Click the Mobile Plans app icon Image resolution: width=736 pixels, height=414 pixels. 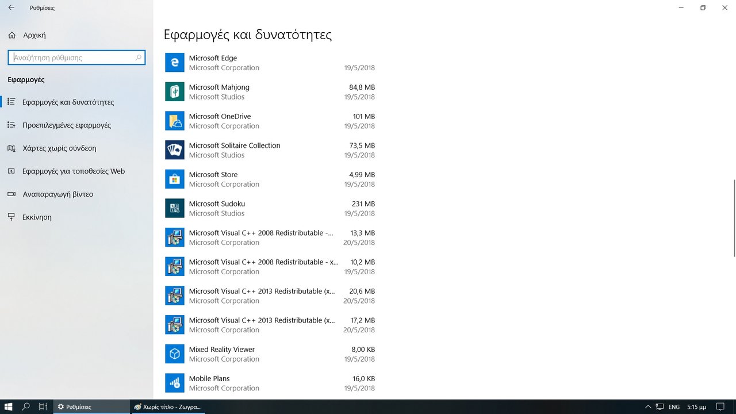click(175, 383)
